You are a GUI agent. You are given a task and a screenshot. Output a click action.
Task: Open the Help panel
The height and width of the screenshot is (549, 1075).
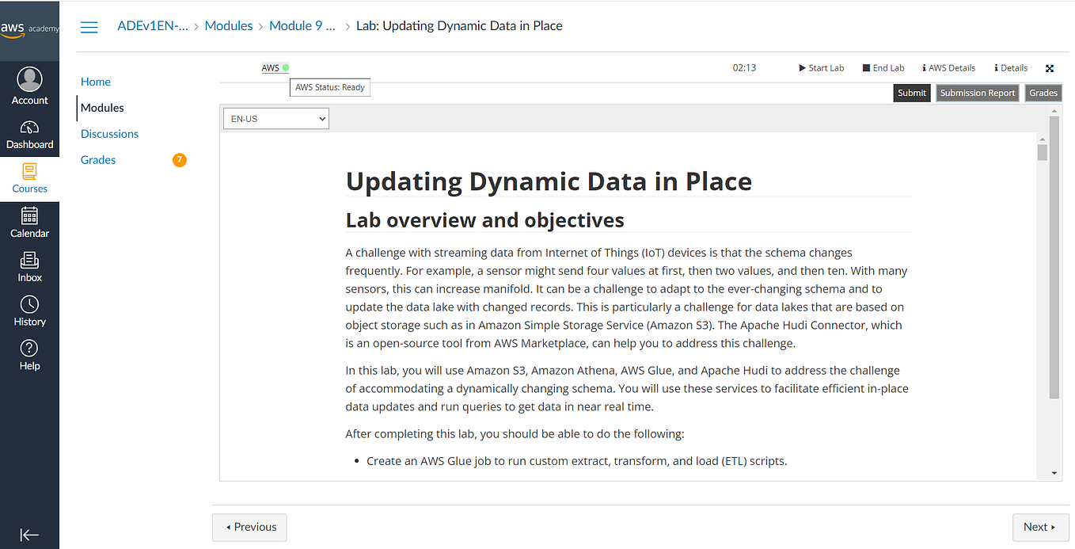point(29,356)
